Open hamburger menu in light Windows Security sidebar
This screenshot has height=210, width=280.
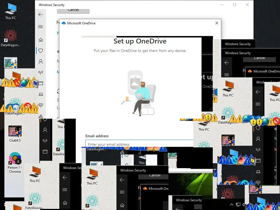40,27
